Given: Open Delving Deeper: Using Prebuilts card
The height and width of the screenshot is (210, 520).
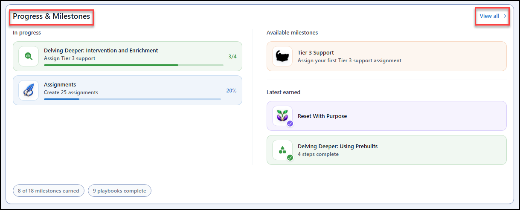Looking at the screenshot, I should pos(386,150).
